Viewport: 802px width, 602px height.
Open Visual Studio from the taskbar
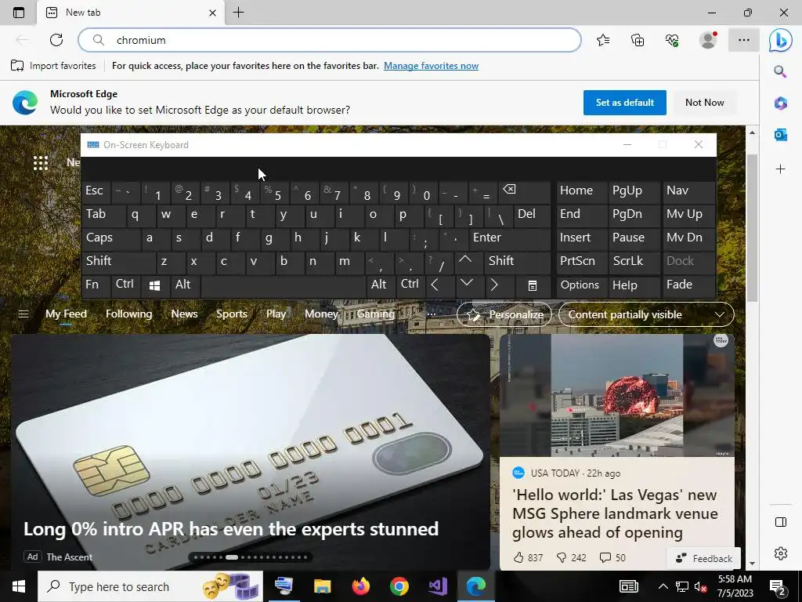tap(438, 586)
